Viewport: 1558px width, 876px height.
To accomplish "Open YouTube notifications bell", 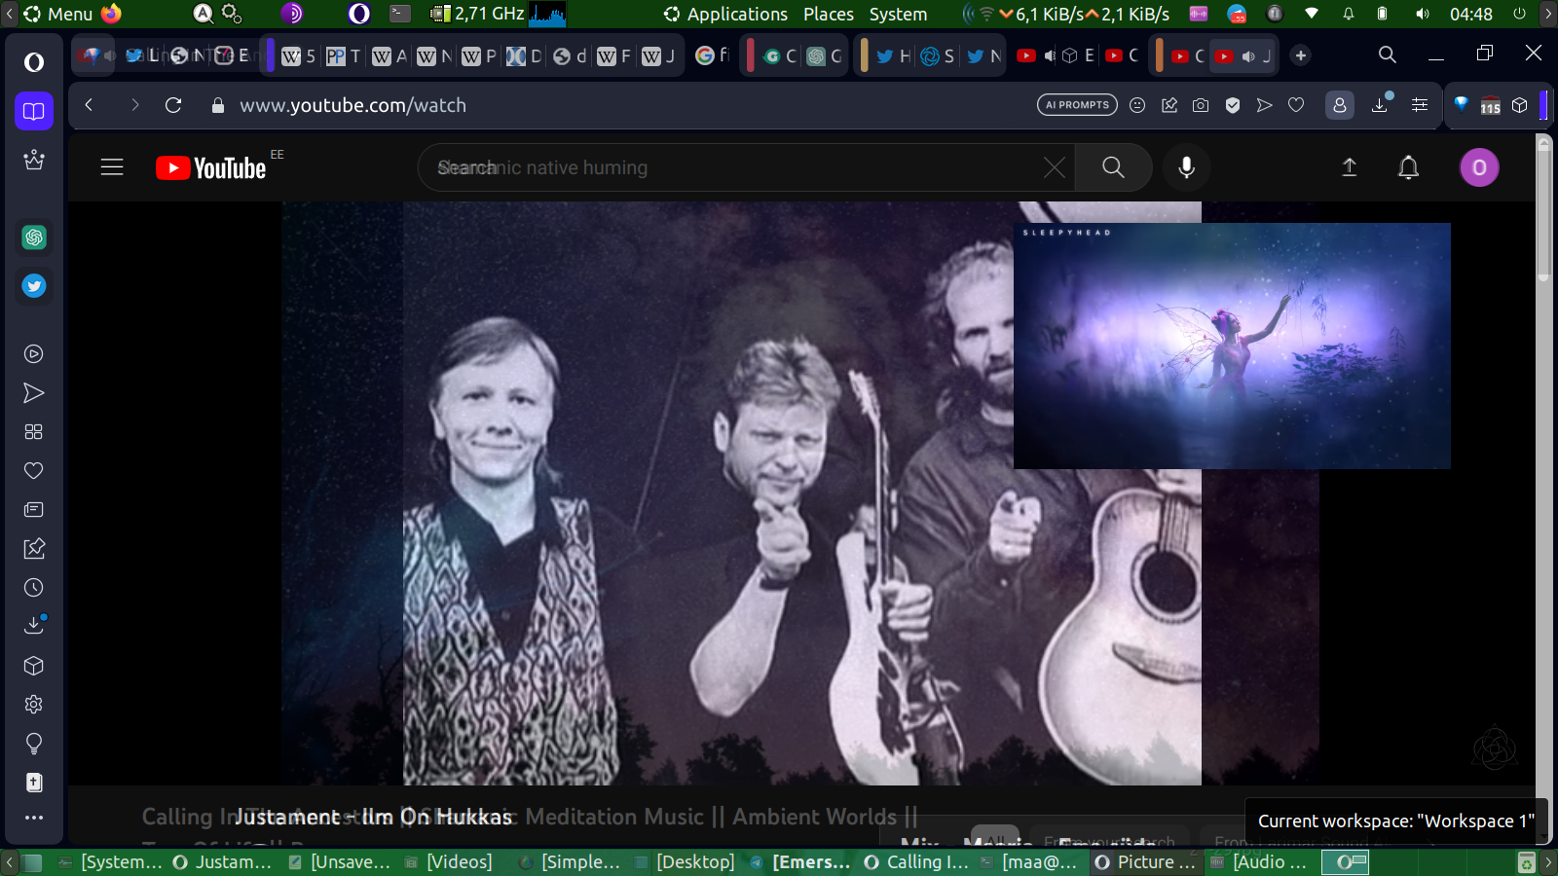I will (1408, 167).
